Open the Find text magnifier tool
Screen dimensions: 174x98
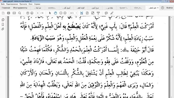click(20, 13)
